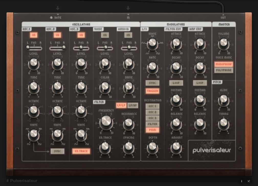The height and width of the screenshot is (186, 258).
Task: Click Noise pan slider
Action: click(105, 48)
